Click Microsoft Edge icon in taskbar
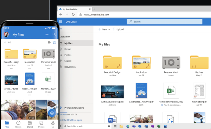211x129 pixels. tap(128, 126)
